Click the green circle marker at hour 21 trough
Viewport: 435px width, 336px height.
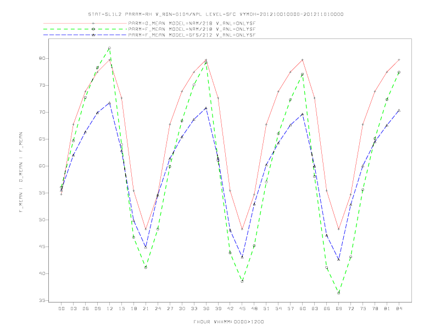tap(146, 267)
